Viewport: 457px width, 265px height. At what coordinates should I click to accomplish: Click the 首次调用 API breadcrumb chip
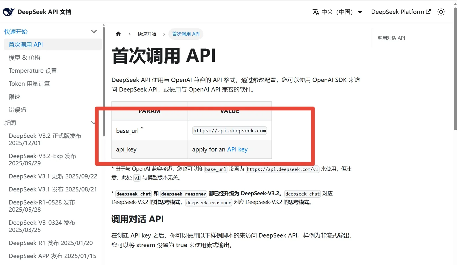pos(186,34)
